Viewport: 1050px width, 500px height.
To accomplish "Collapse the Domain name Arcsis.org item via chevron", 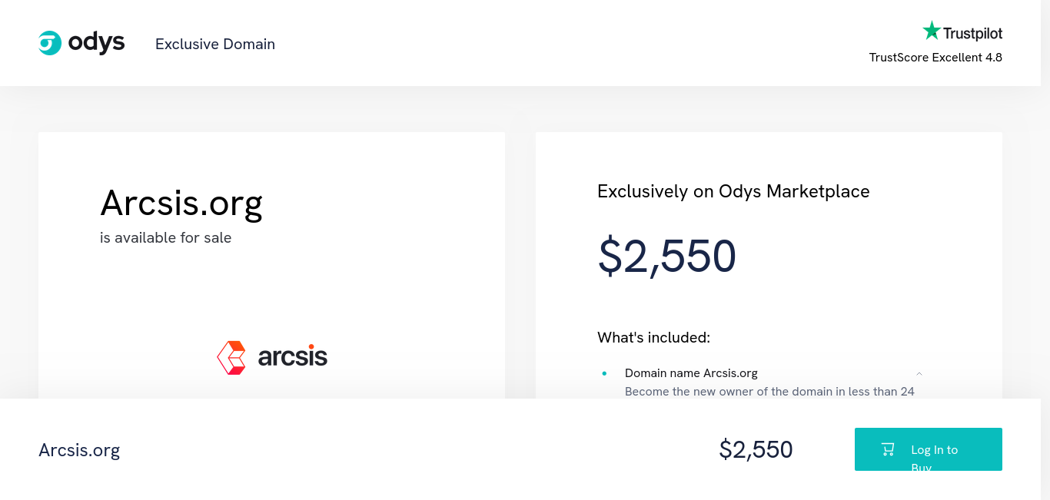I will [919, 373].
